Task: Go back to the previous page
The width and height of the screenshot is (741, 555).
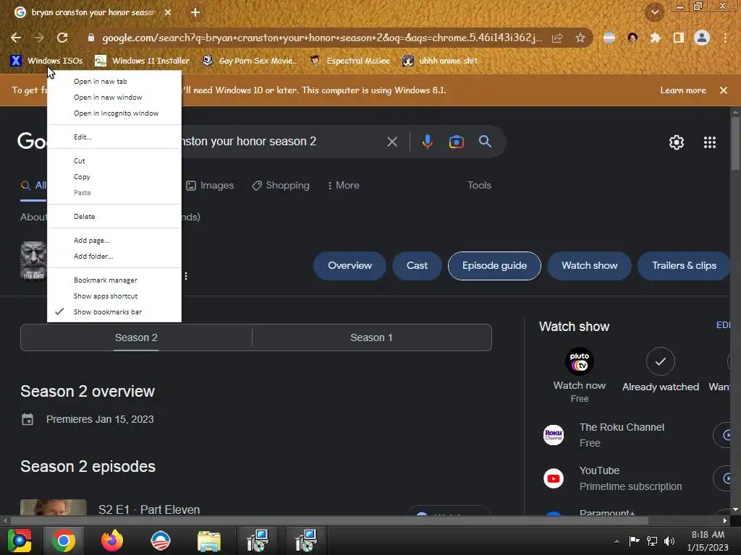Action: click(16, 38)
